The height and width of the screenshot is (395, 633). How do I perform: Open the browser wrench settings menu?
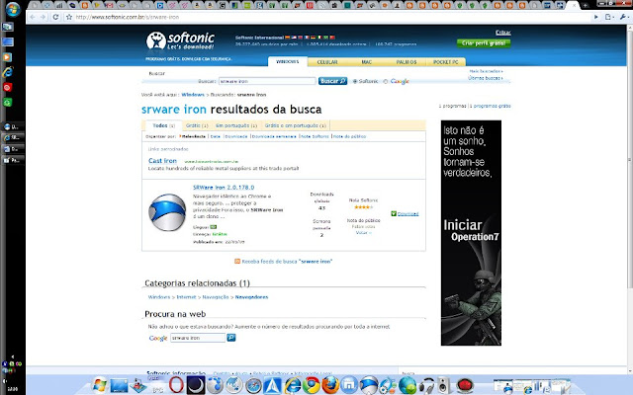[x=623, y=17]
